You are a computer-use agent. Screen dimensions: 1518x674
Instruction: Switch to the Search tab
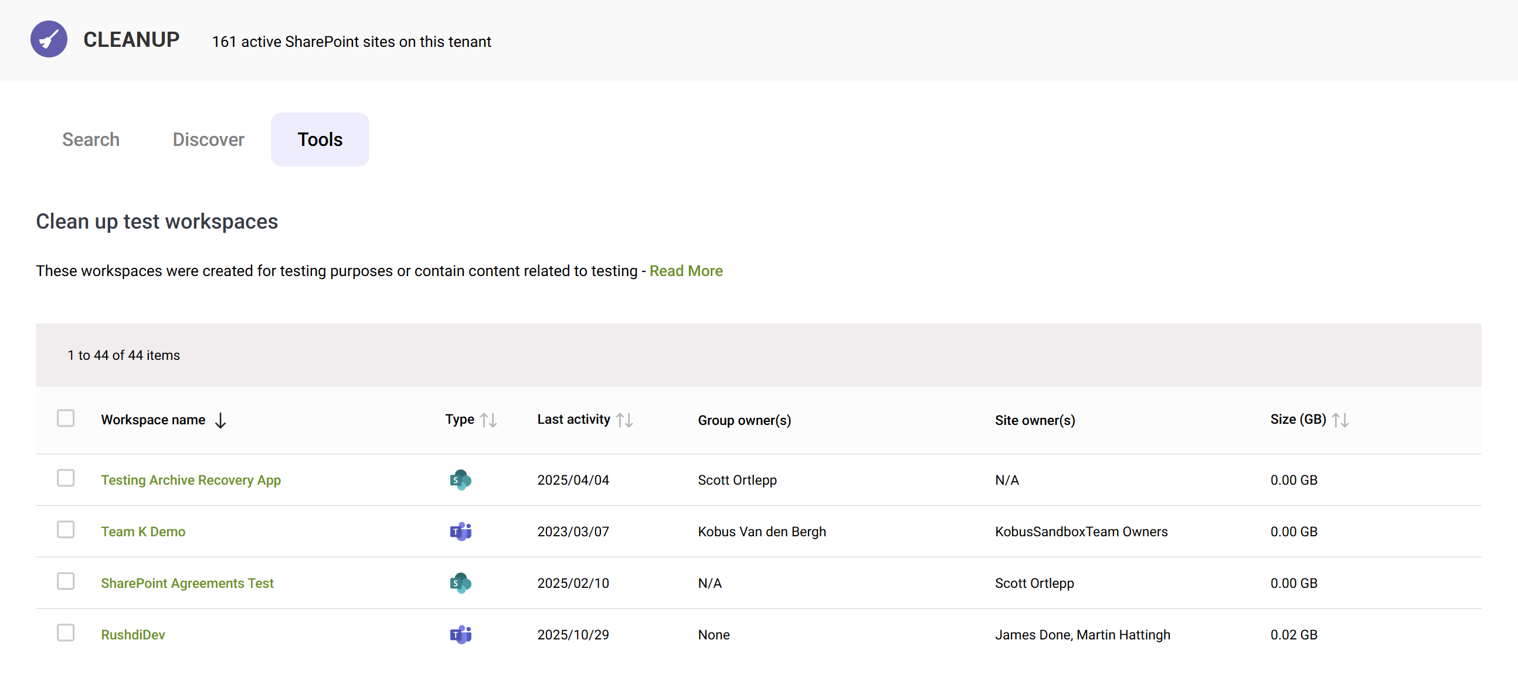(91, 139)
